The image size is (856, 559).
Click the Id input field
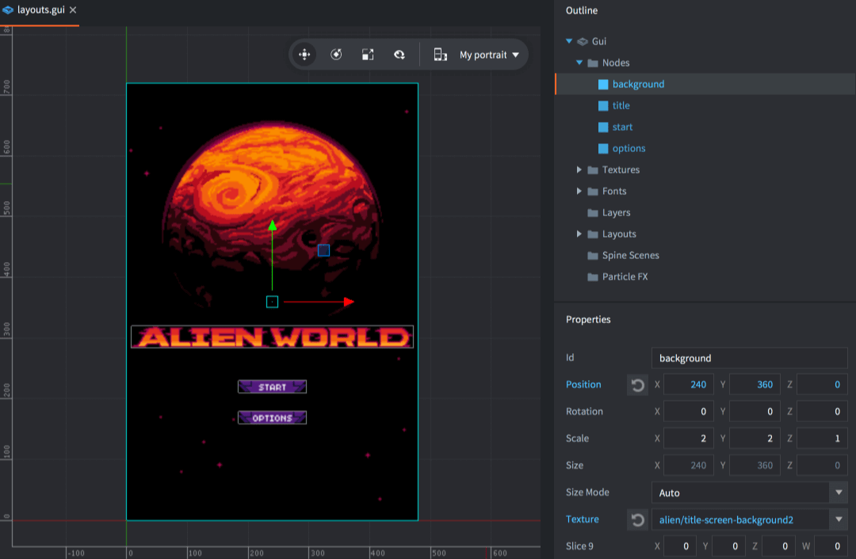coord(749,358)
